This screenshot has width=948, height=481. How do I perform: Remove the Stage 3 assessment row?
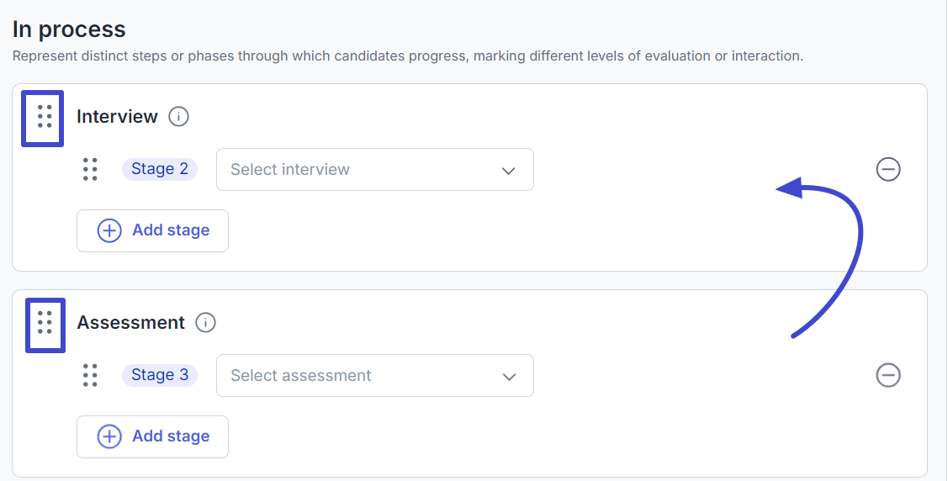coord(888,375)
